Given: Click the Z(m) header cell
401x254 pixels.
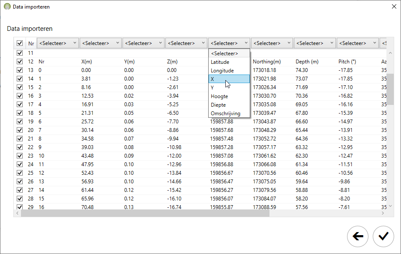Looking at the screenshot, I should 172,61.
